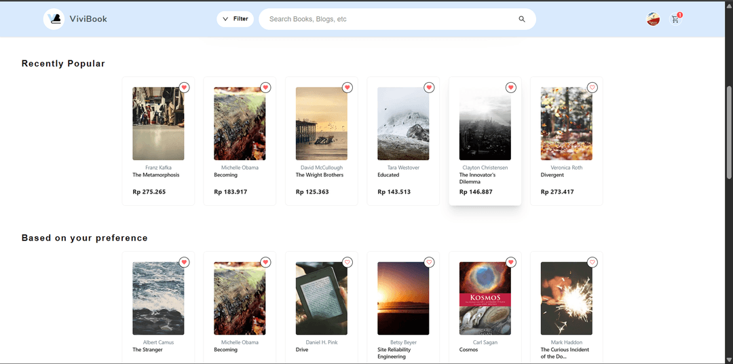Favorite Site Reliability Engineering heart

[x=429, y=262]
